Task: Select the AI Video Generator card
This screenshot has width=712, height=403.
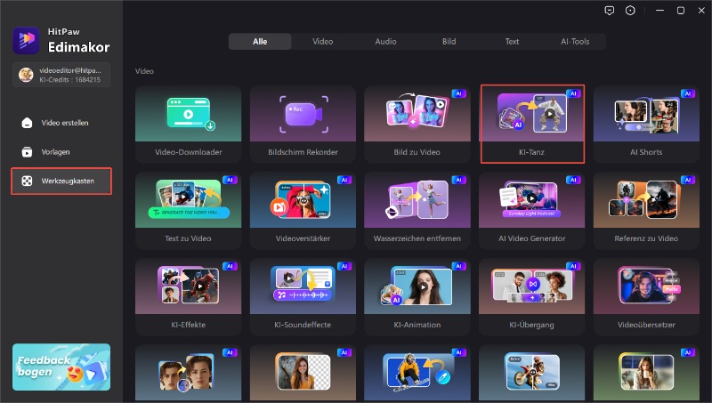Action: [532, 210]
